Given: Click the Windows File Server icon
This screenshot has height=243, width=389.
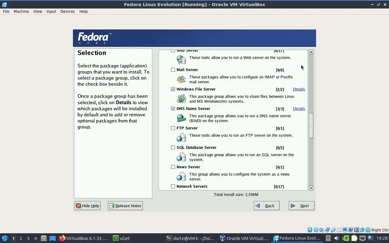Looking at the screenshot, I should (x=181, y=98).
